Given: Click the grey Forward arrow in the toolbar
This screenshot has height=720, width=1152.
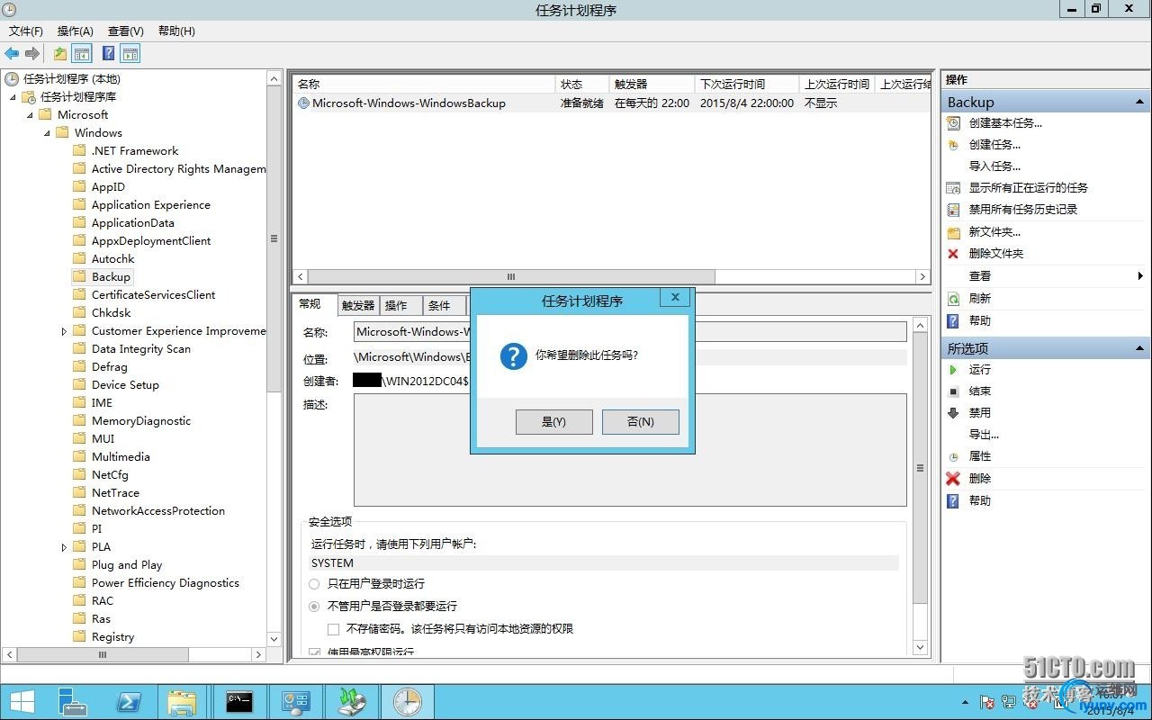Looking at the screenshot, I should (x=32, y=54).
